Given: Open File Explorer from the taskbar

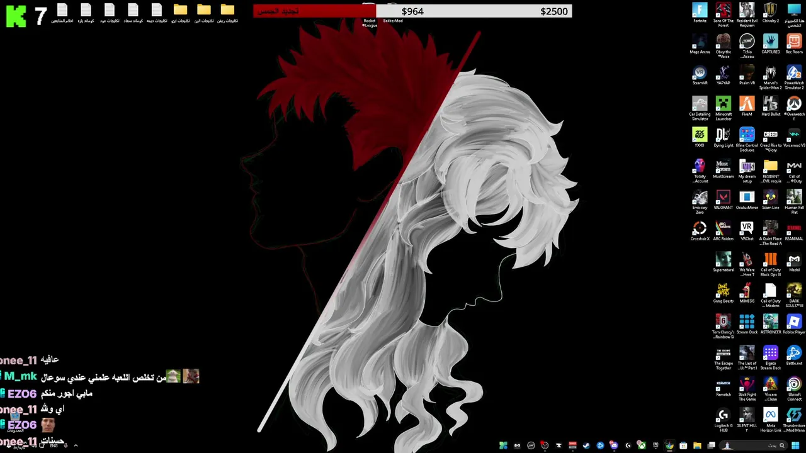Looking at the screenshot, I should tap(697, 445).
